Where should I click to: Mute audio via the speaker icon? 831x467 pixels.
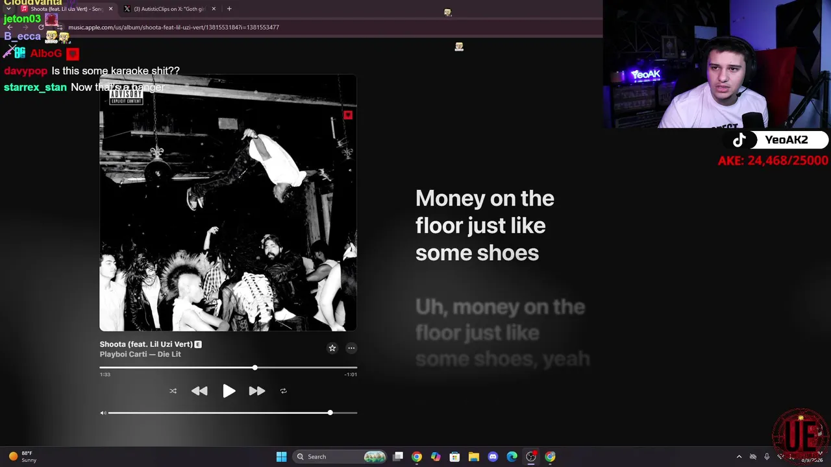(103, 413)
